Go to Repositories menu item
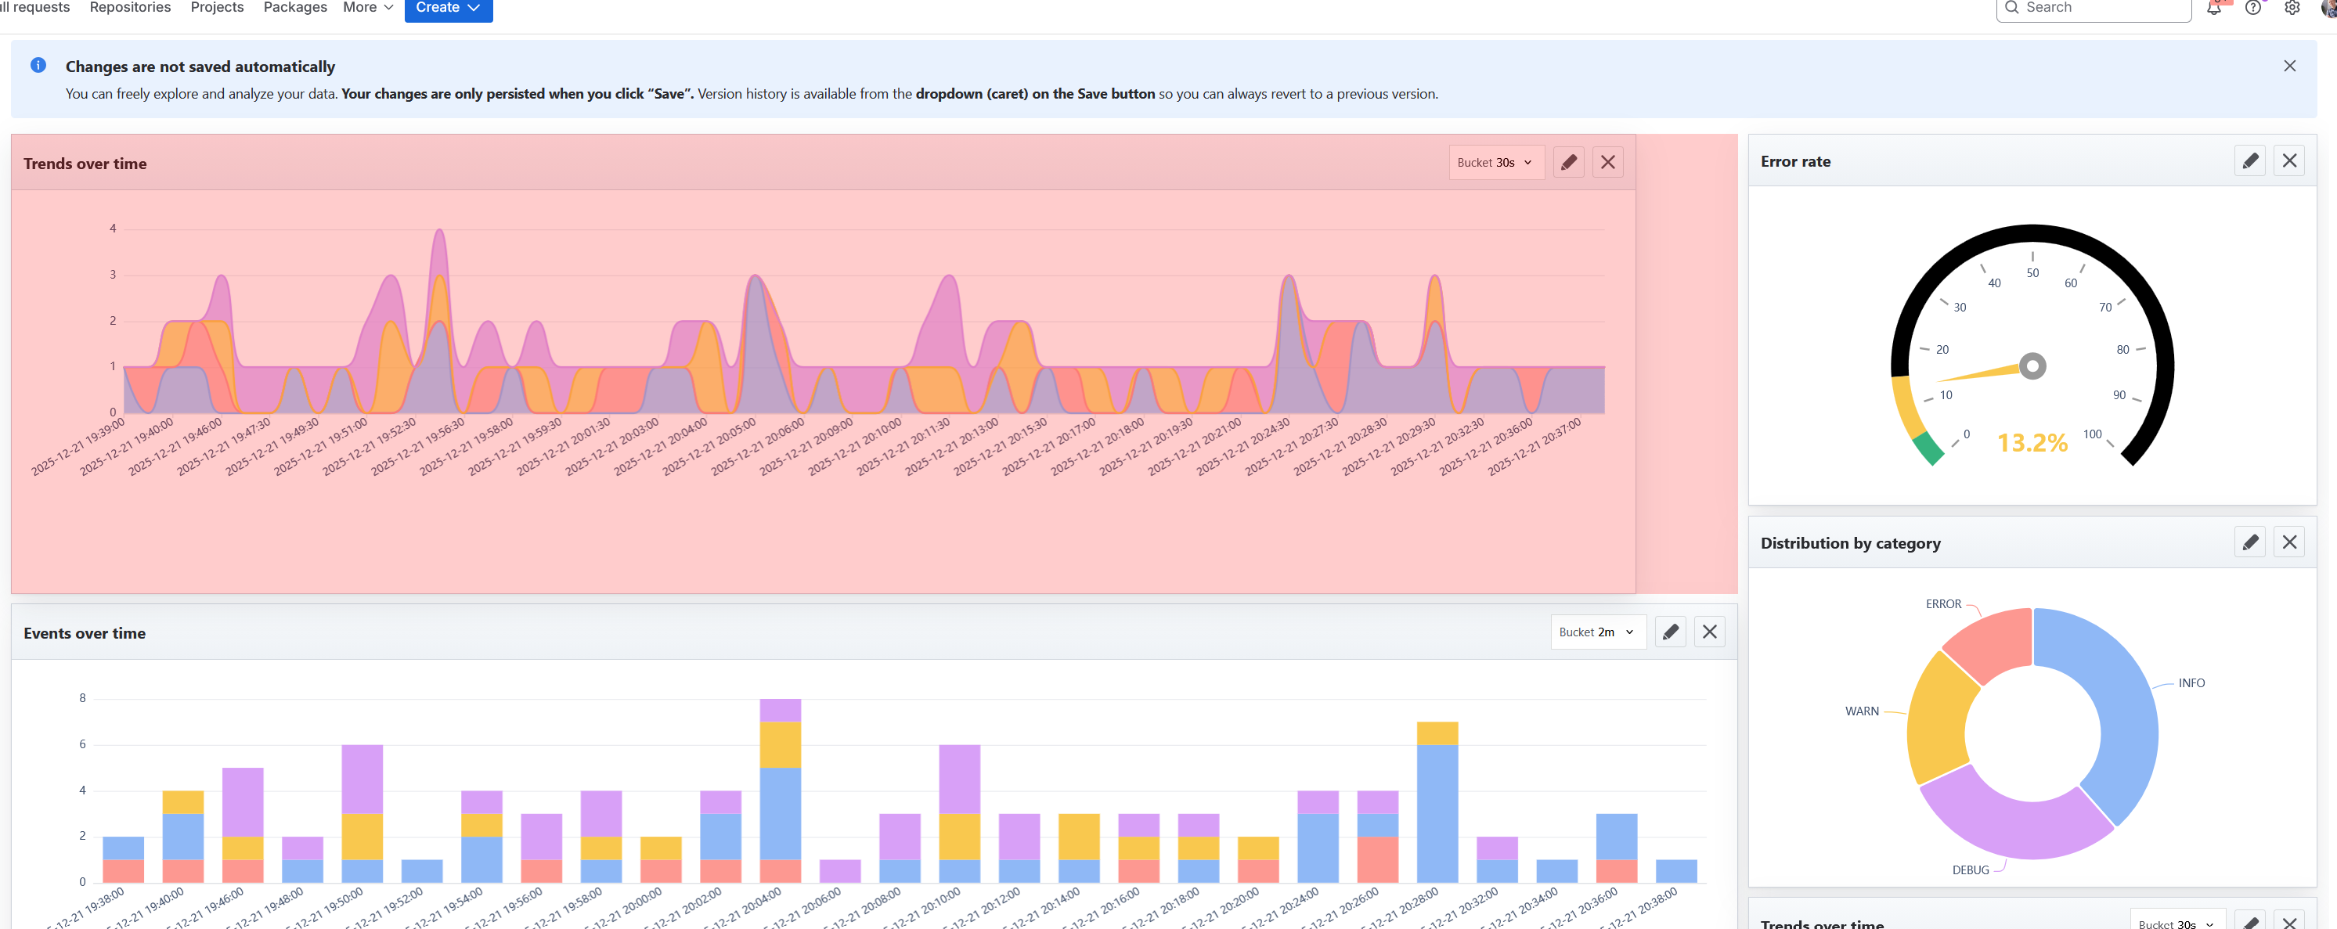Image resolution: width=2337 pixels, height=929 pixels. pos(130,8)
